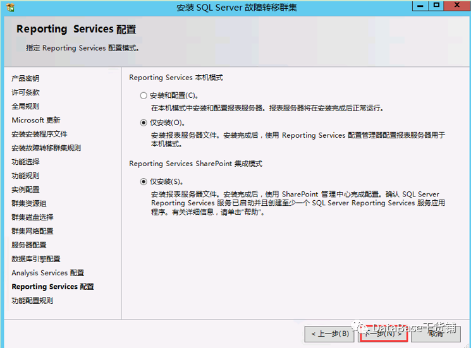Screen dimensions: 471x348
Task: Select the 安装和配置(C) radio button
Action: pyautogui.click(x=144, y=96)
